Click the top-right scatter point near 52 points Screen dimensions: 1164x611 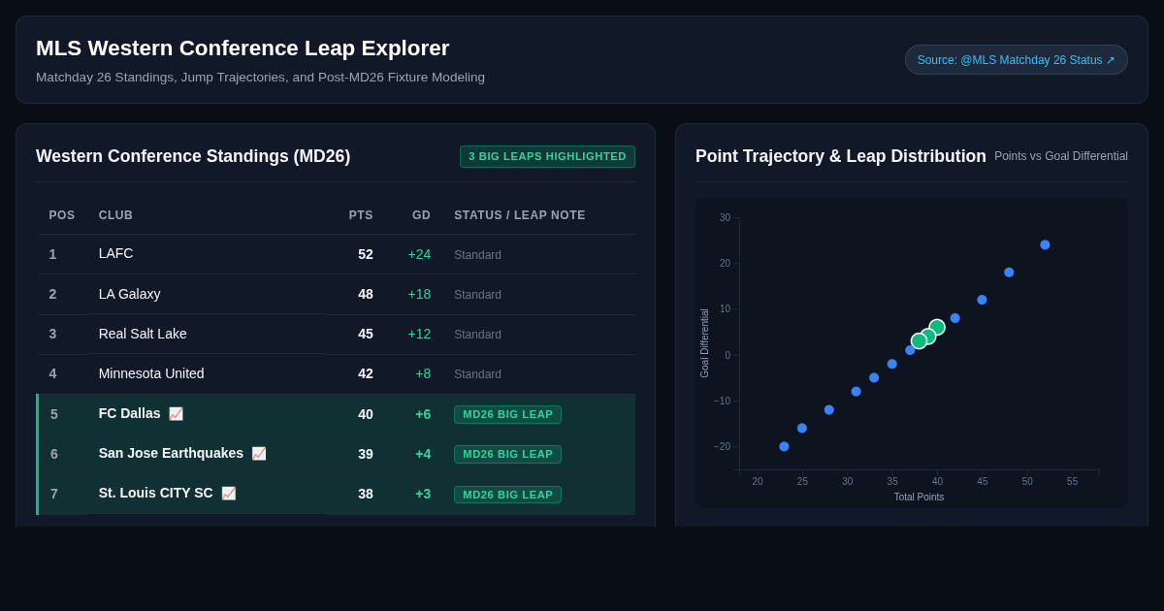point(1045,244)
